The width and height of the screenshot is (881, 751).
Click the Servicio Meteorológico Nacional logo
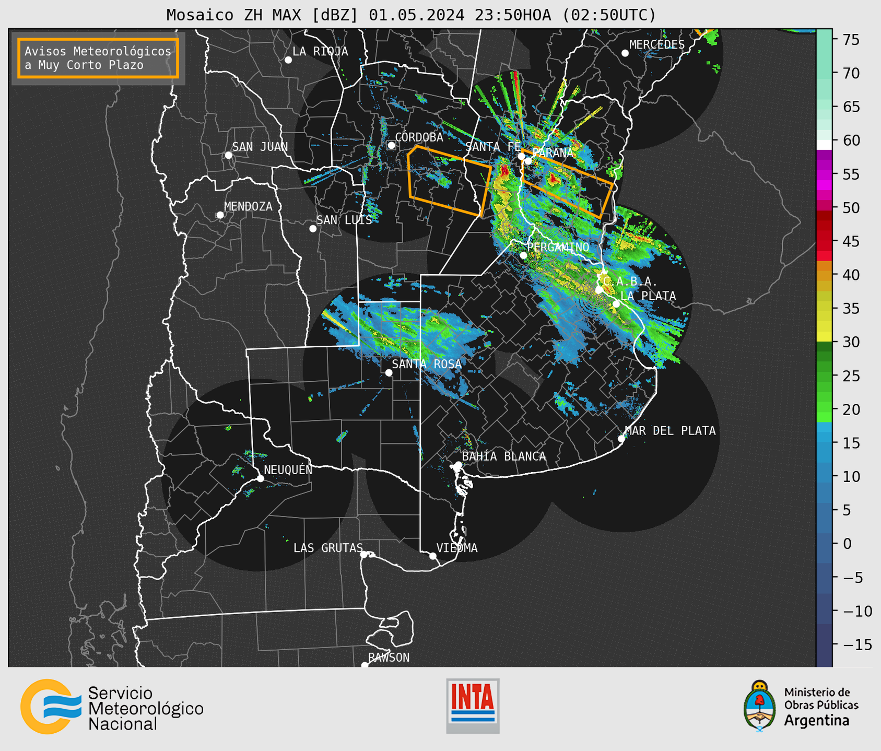(112, 707)
